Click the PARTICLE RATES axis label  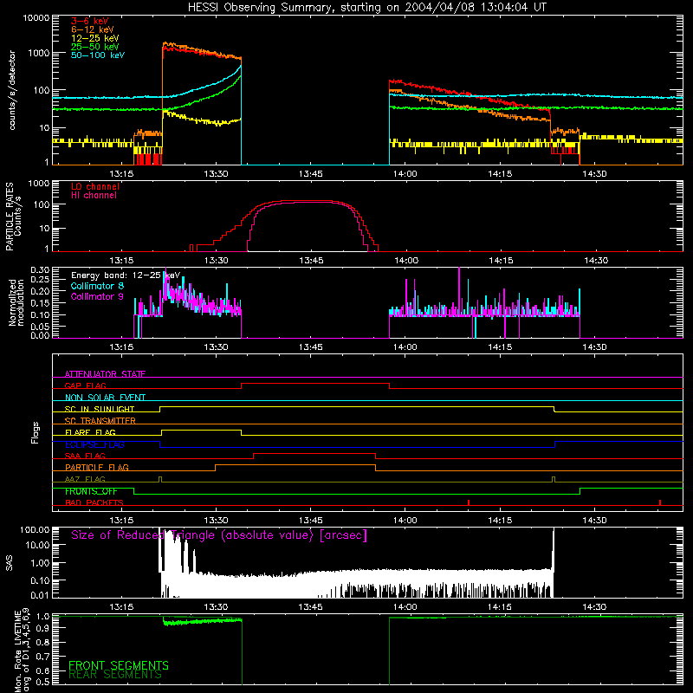click(13, 217)
